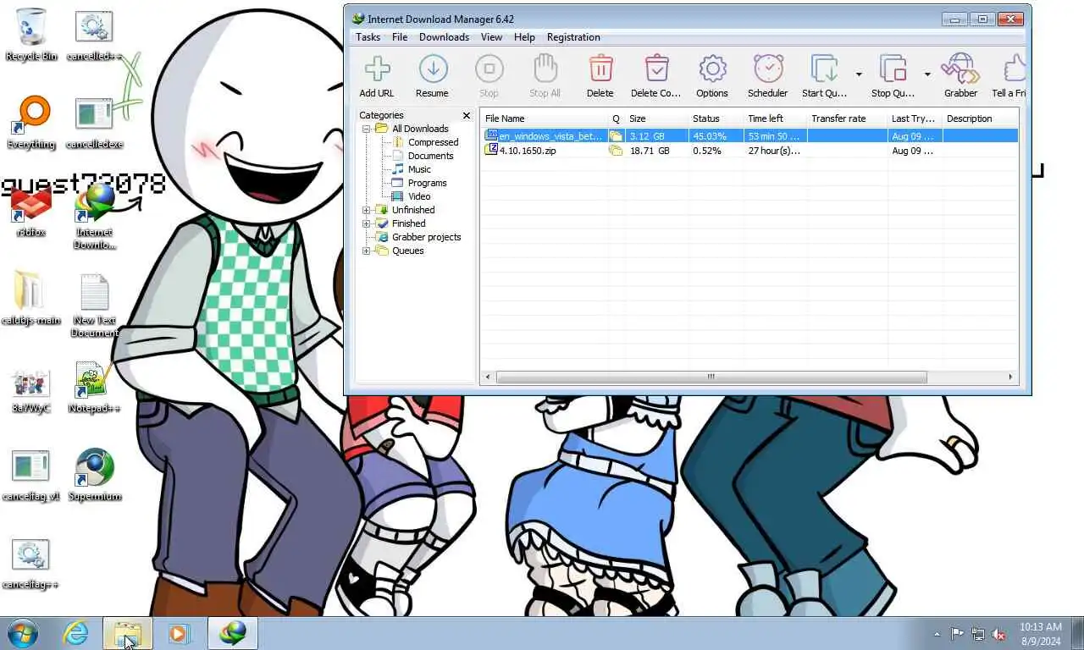1084x650 pixels.
Task: Resume the selected download
Action: [x=433, y=69]
